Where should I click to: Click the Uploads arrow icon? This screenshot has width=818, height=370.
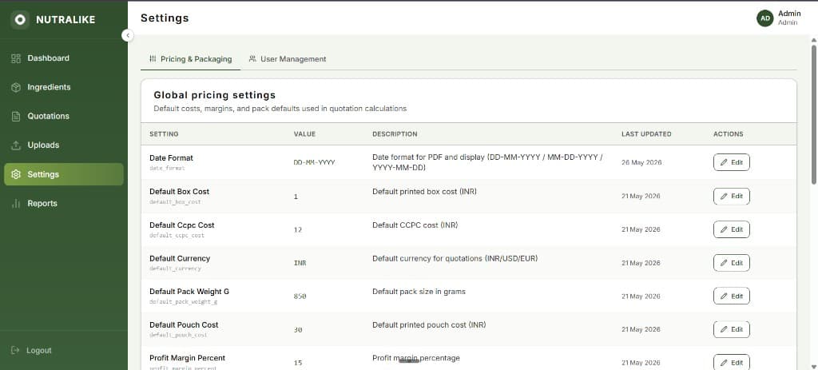(x=16, y=145)
